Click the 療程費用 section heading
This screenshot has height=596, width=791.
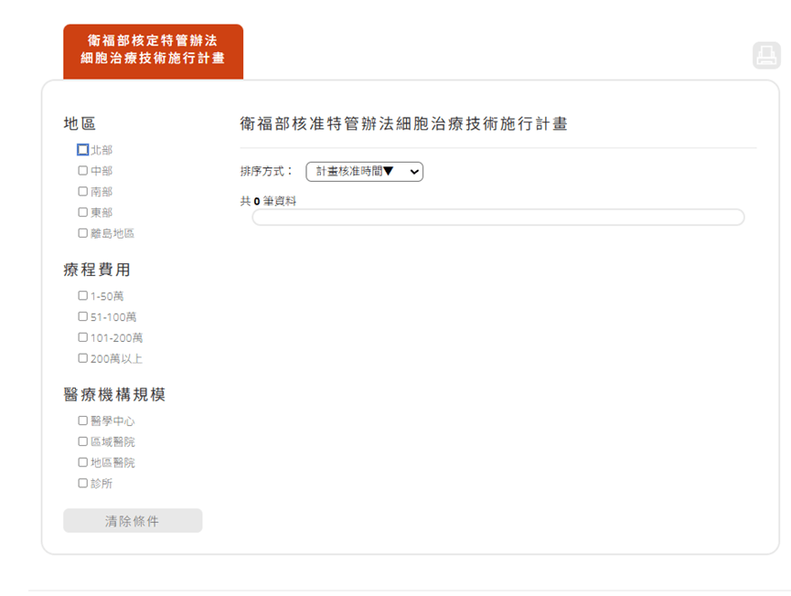click(x=97, y=270)
